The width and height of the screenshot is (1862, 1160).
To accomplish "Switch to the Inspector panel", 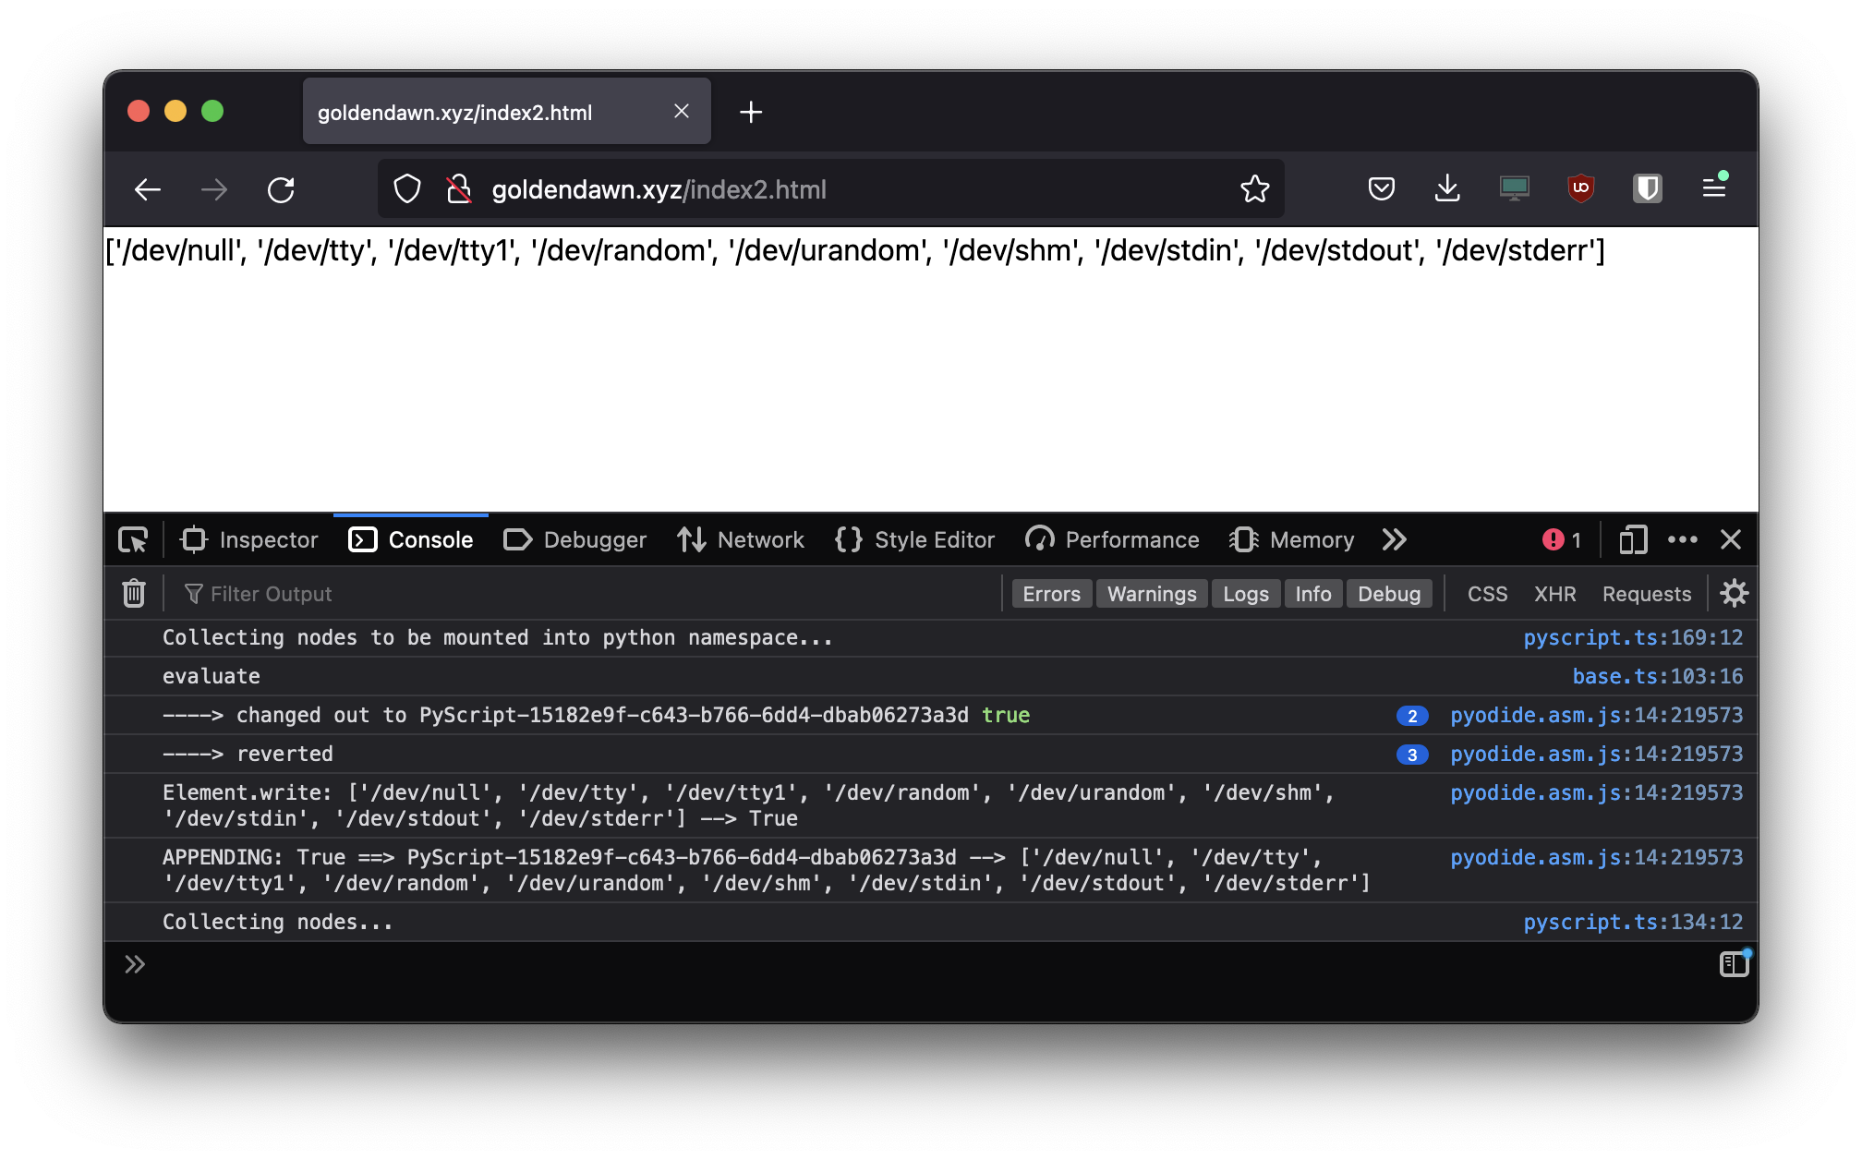I will point(249,539).
